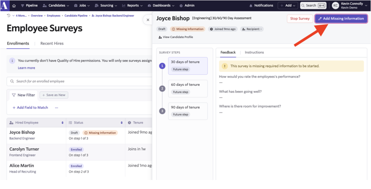The image size is (371, 189).
Task: Open the recent history icon in breadcrumbs
Action: tap(9, 15)
